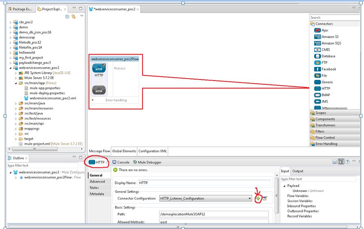The height and width of the screenshot is (229, 364).
Task: Select webserviceconsumer_poc2Flow in Outline
Action: [x=48, y=177]
